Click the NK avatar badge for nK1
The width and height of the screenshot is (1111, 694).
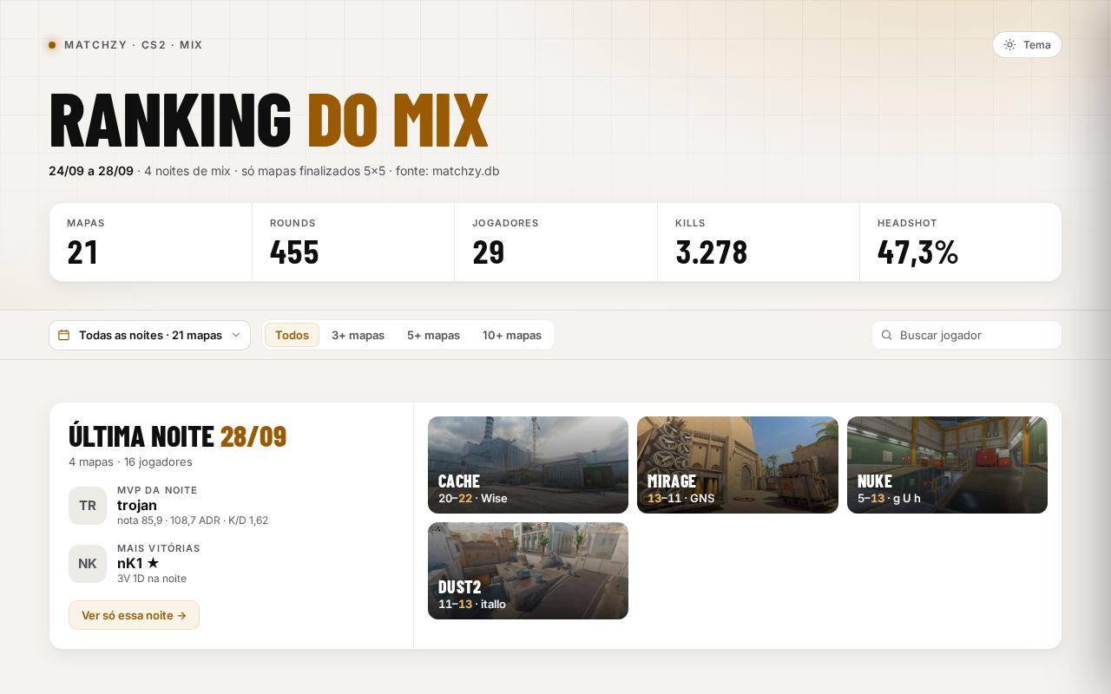(x=88, y=564)
